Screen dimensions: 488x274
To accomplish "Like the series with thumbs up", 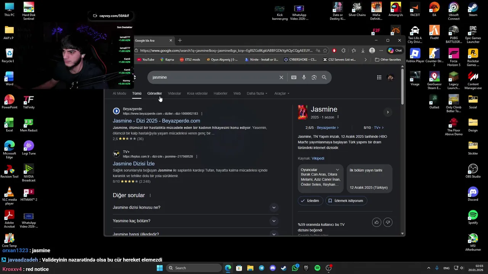I will (x=377, y=222).
